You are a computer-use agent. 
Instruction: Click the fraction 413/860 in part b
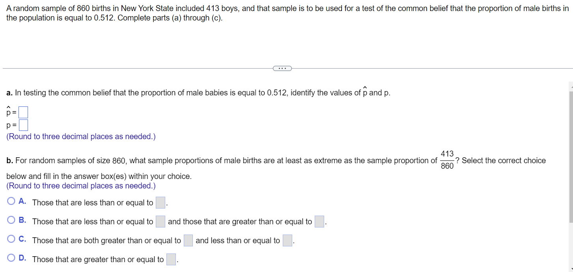tap(447, 160)
